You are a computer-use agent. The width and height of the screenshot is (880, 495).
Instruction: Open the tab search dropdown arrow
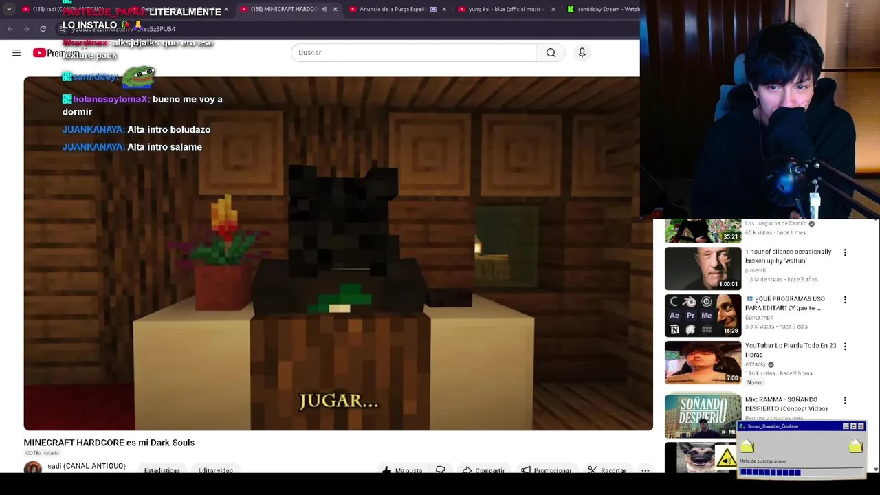8,10
